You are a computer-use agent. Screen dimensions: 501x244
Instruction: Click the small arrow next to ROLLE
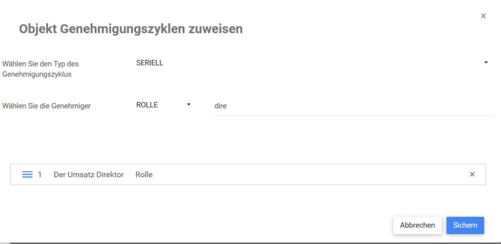(189, 105)
